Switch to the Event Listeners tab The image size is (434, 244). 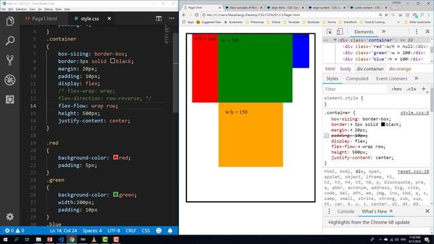tap(391, 79)
